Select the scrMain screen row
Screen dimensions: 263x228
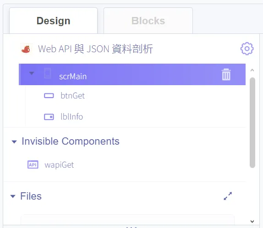132,75
